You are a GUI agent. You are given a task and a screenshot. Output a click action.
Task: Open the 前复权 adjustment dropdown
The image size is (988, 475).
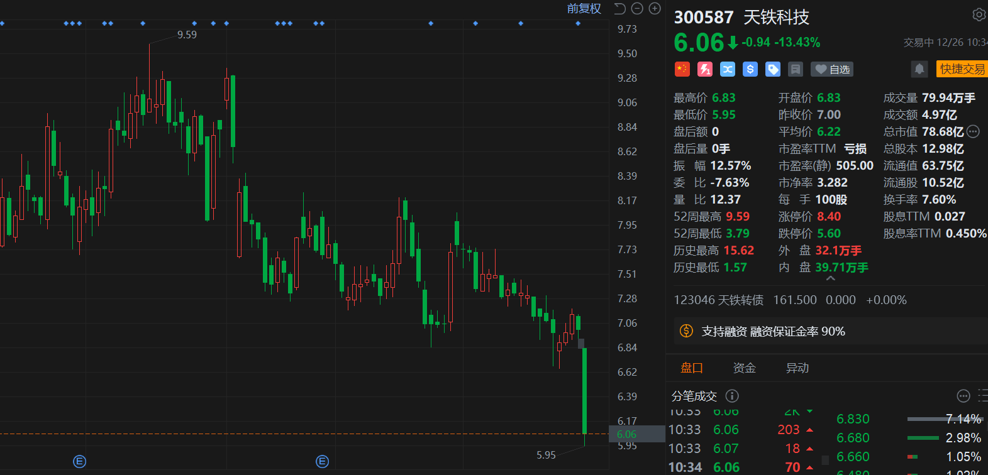point(584,8)
